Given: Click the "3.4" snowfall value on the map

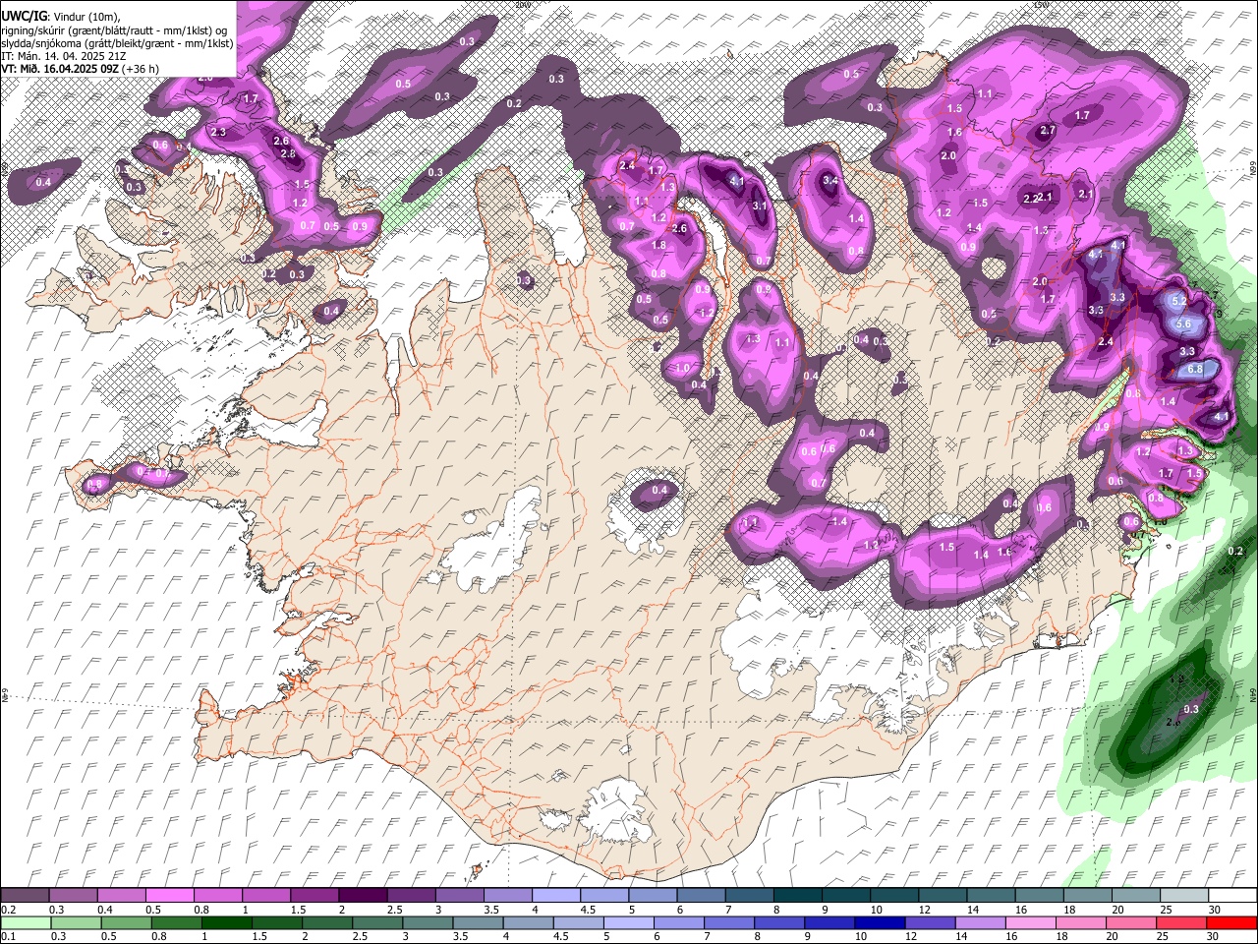Looking at the screenshot, I should [830, 180].
